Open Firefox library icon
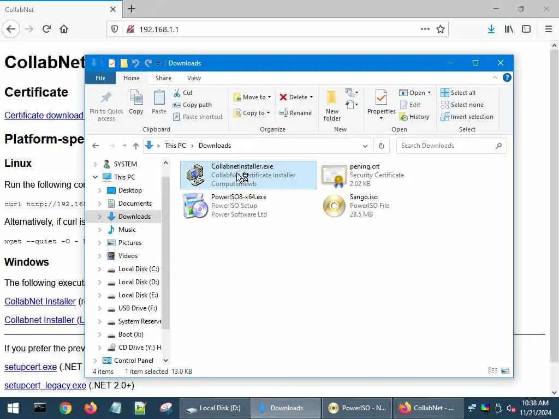The width and height of the screenshot is (559, 419). 509,29
